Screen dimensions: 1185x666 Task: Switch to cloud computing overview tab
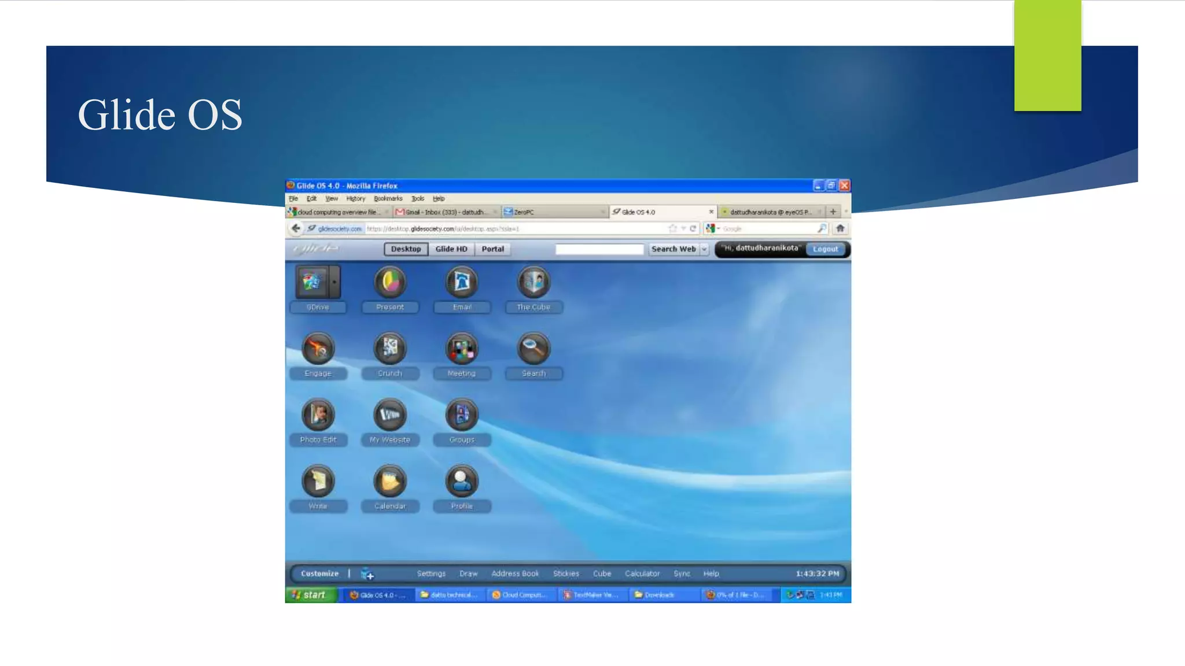click(338, 212)
